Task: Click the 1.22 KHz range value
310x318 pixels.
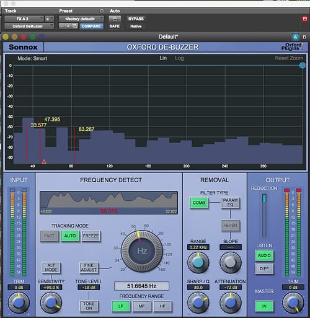Action: tap(198, 247)
